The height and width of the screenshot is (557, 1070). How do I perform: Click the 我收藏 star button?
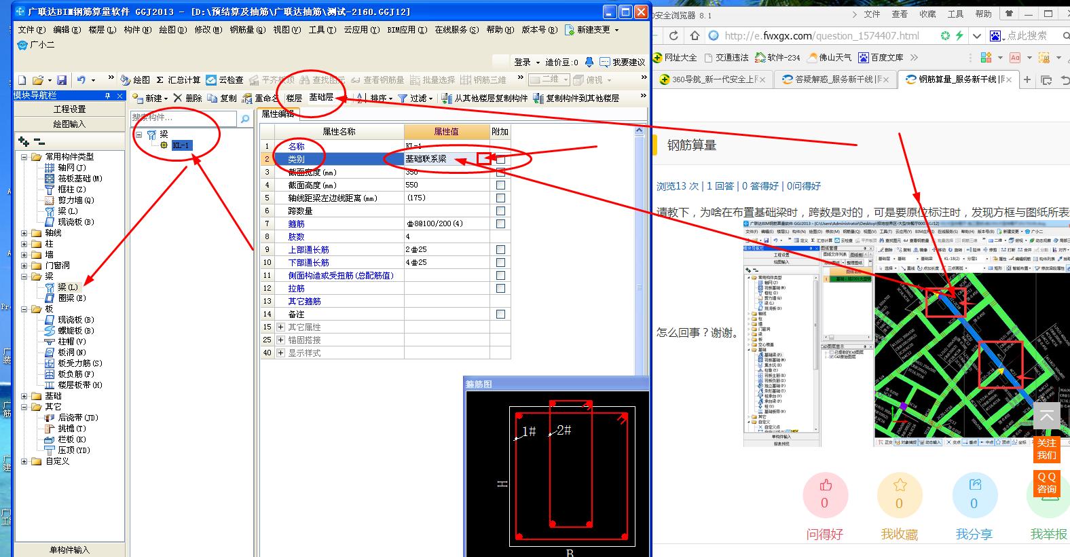[900, 495]
